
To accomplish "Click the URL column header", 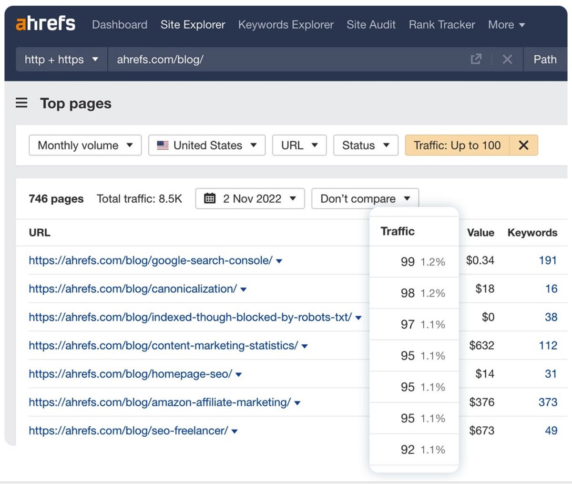I will point(40,233).
